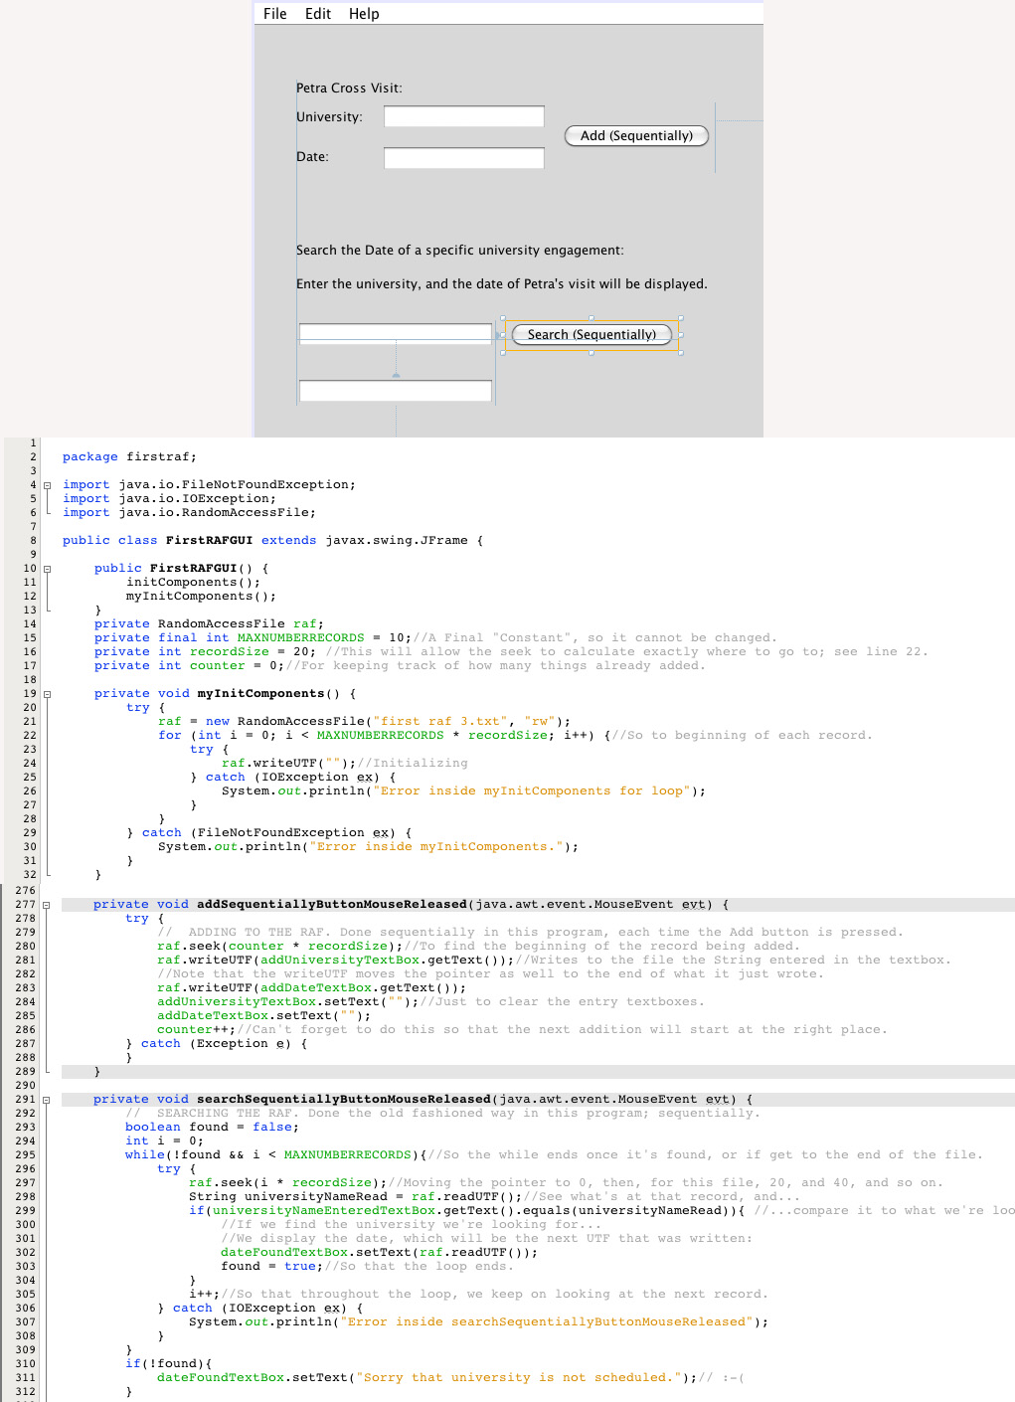Select the "Search the Date of a specific" label

(x=459, y=251)
